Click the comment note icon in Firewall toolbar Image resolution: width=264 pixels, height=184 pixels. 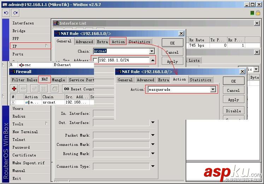[55, 89]
